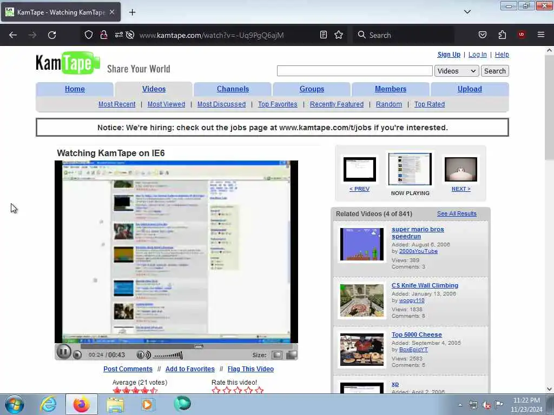The width and height of the screenshot is (554, 415).
Task: Stop the video with the stop button
Action: click(77, 355)
